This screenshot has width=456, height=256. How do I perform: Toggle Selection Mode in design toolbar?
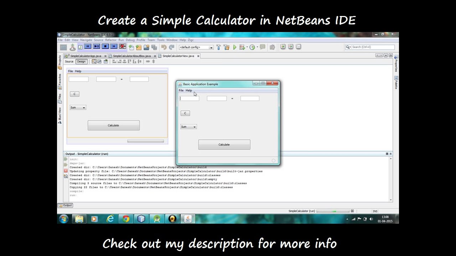[94, 62]
